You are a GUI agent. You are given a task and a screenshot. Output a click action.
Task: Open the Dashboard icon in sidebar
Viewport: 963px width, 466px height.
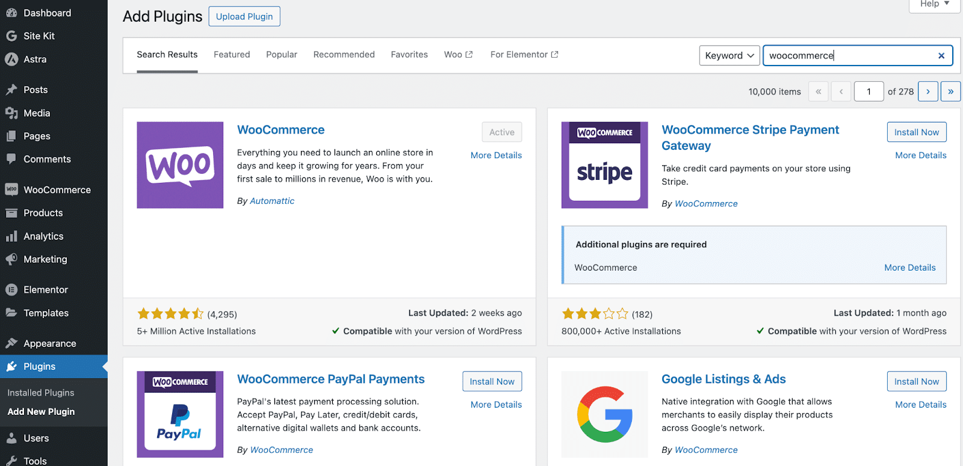pyautogui.click(x=11, y=13)
